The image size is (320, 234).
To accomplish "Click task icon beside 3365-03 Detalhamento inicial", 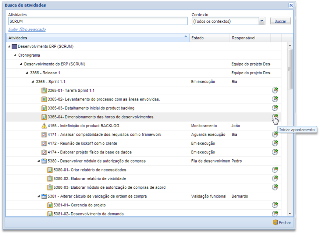I will pyautogui.click(x=44, y=108).
